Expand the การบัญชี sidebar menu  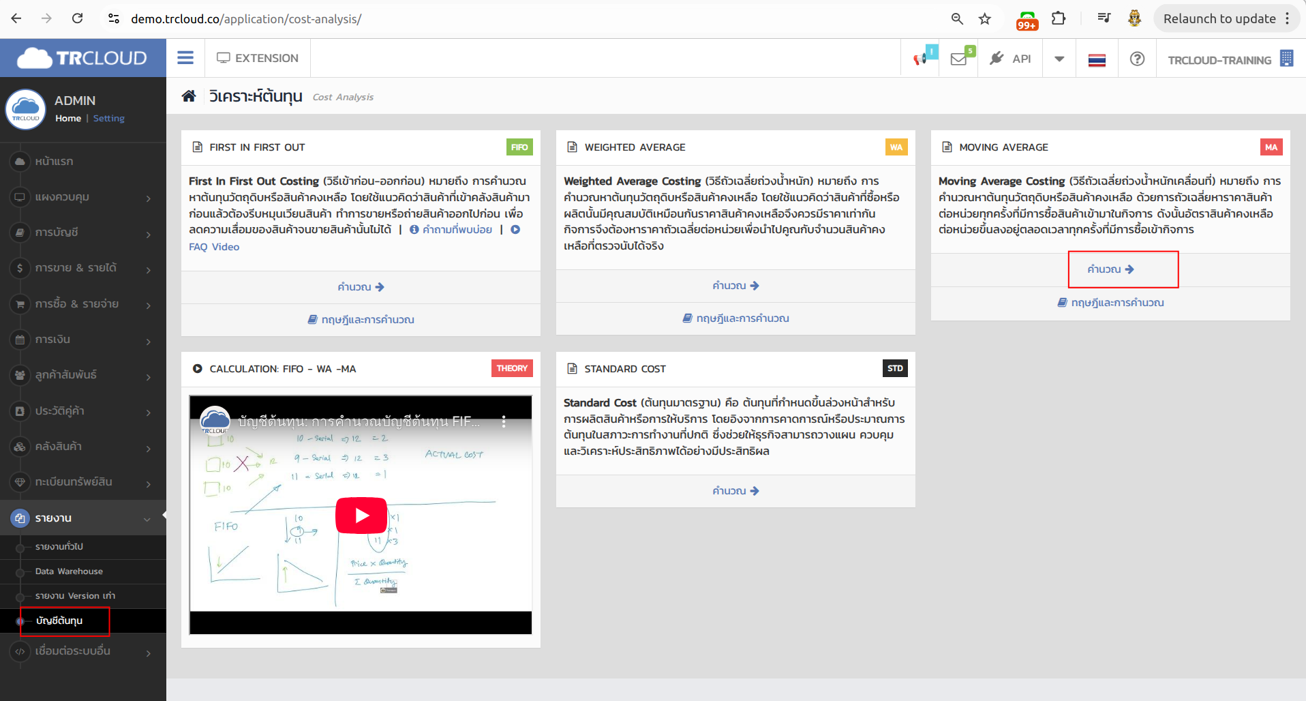(83, 233)
